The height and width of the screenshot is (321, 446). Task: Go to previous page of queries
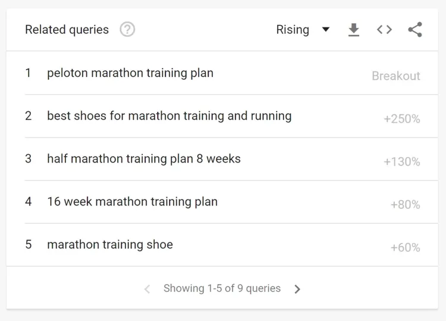tap(147, 289)
